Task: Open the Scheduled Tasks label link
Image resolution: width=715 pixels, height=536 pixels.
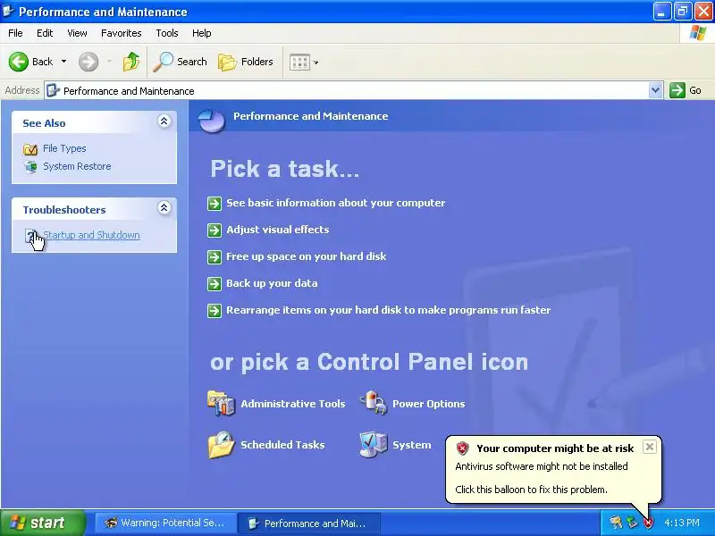Action: click(x=282, y=445)
